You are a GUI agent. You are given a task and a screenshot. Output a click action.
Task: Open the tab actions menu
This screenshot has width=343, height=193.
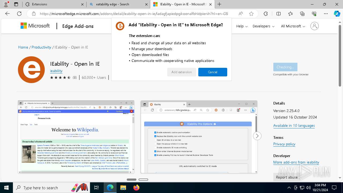[16, 4]
